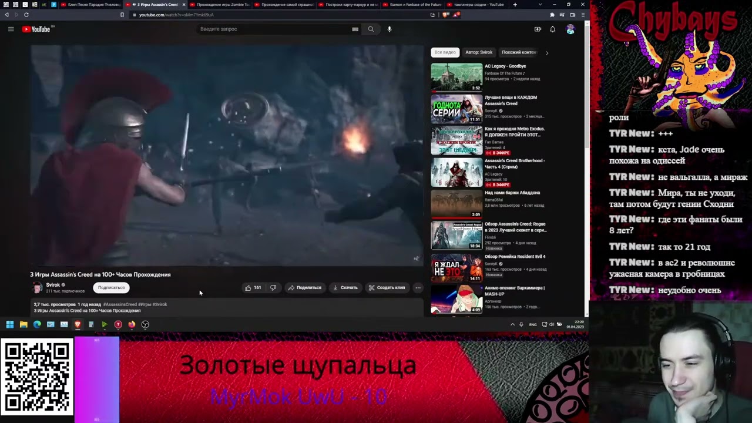Open YouTube notifications bell
The image size is (752, 423).
tap(552, 29)
